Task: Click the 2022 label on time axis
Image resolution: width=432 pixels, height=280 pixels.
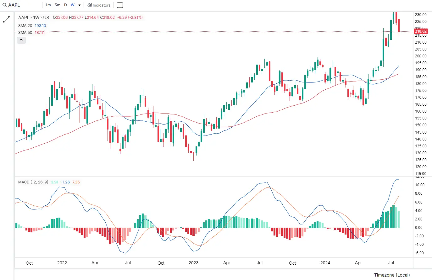Action: 62,263
